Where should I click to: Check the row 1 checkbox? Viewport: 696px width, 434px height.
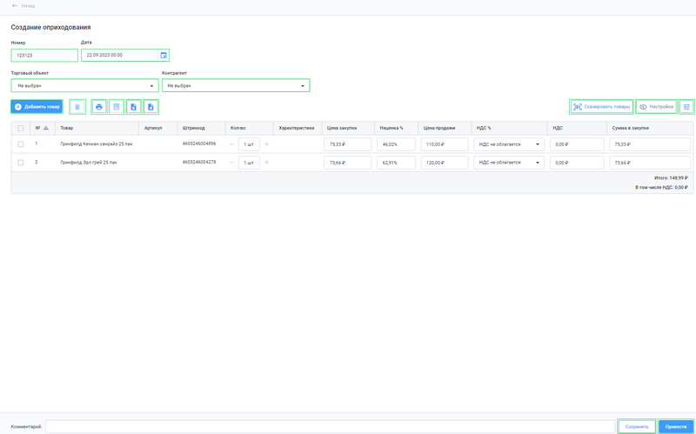pos(21,144)
